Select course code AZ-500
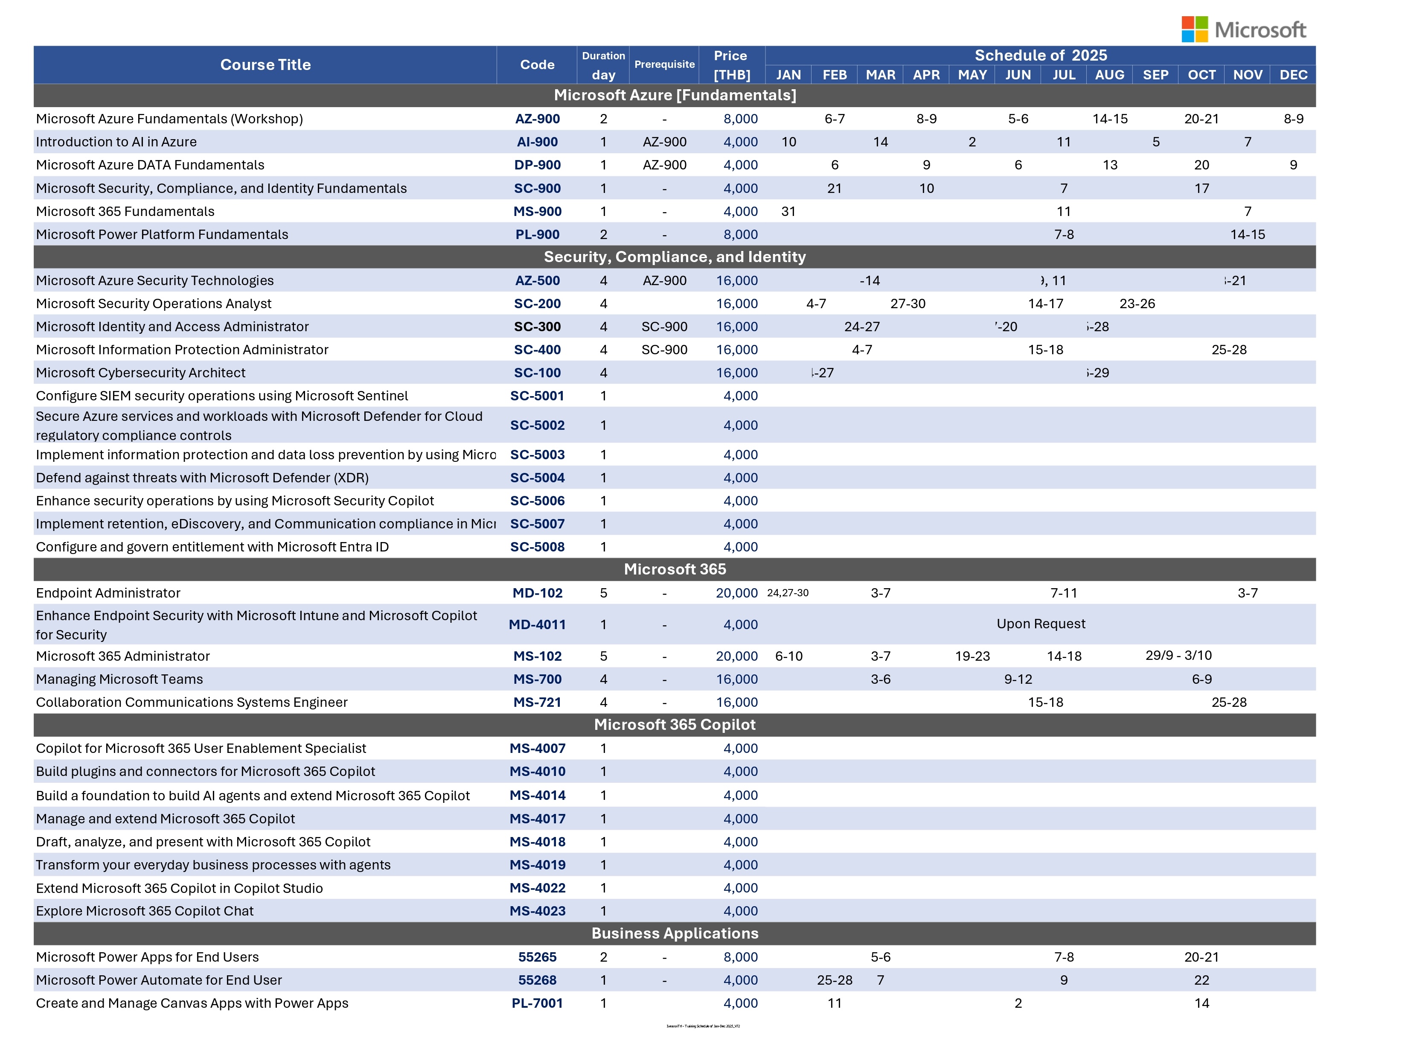 pyautogui.click(x=537, y=280)
